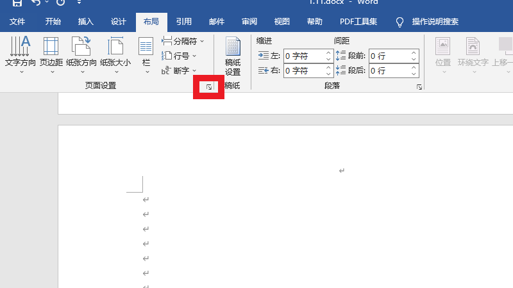Expand the Breaks (分隔符) dropdown

[x=183, y=41]
